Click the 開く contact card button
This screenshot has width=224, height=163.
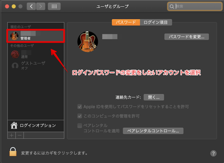(154, 97)
